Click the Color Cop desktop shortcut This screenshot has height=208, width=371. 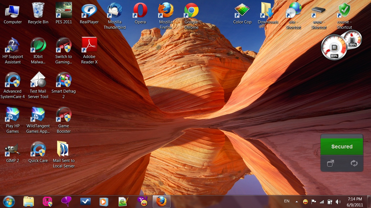[242, 11]
